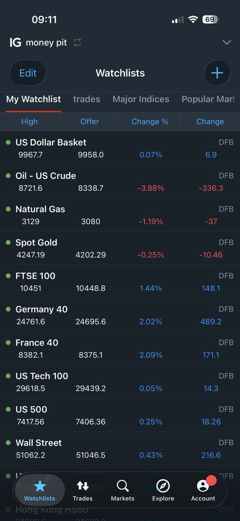Image resolution: width=240 pixels, height=521 pixels.
Task: Change the Change % column header selector
Action: point(150,122)
